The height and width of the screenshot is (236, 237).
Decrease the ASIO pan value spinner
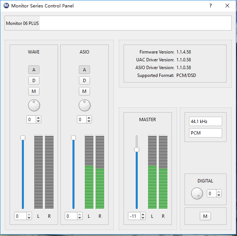coord(89,121)
